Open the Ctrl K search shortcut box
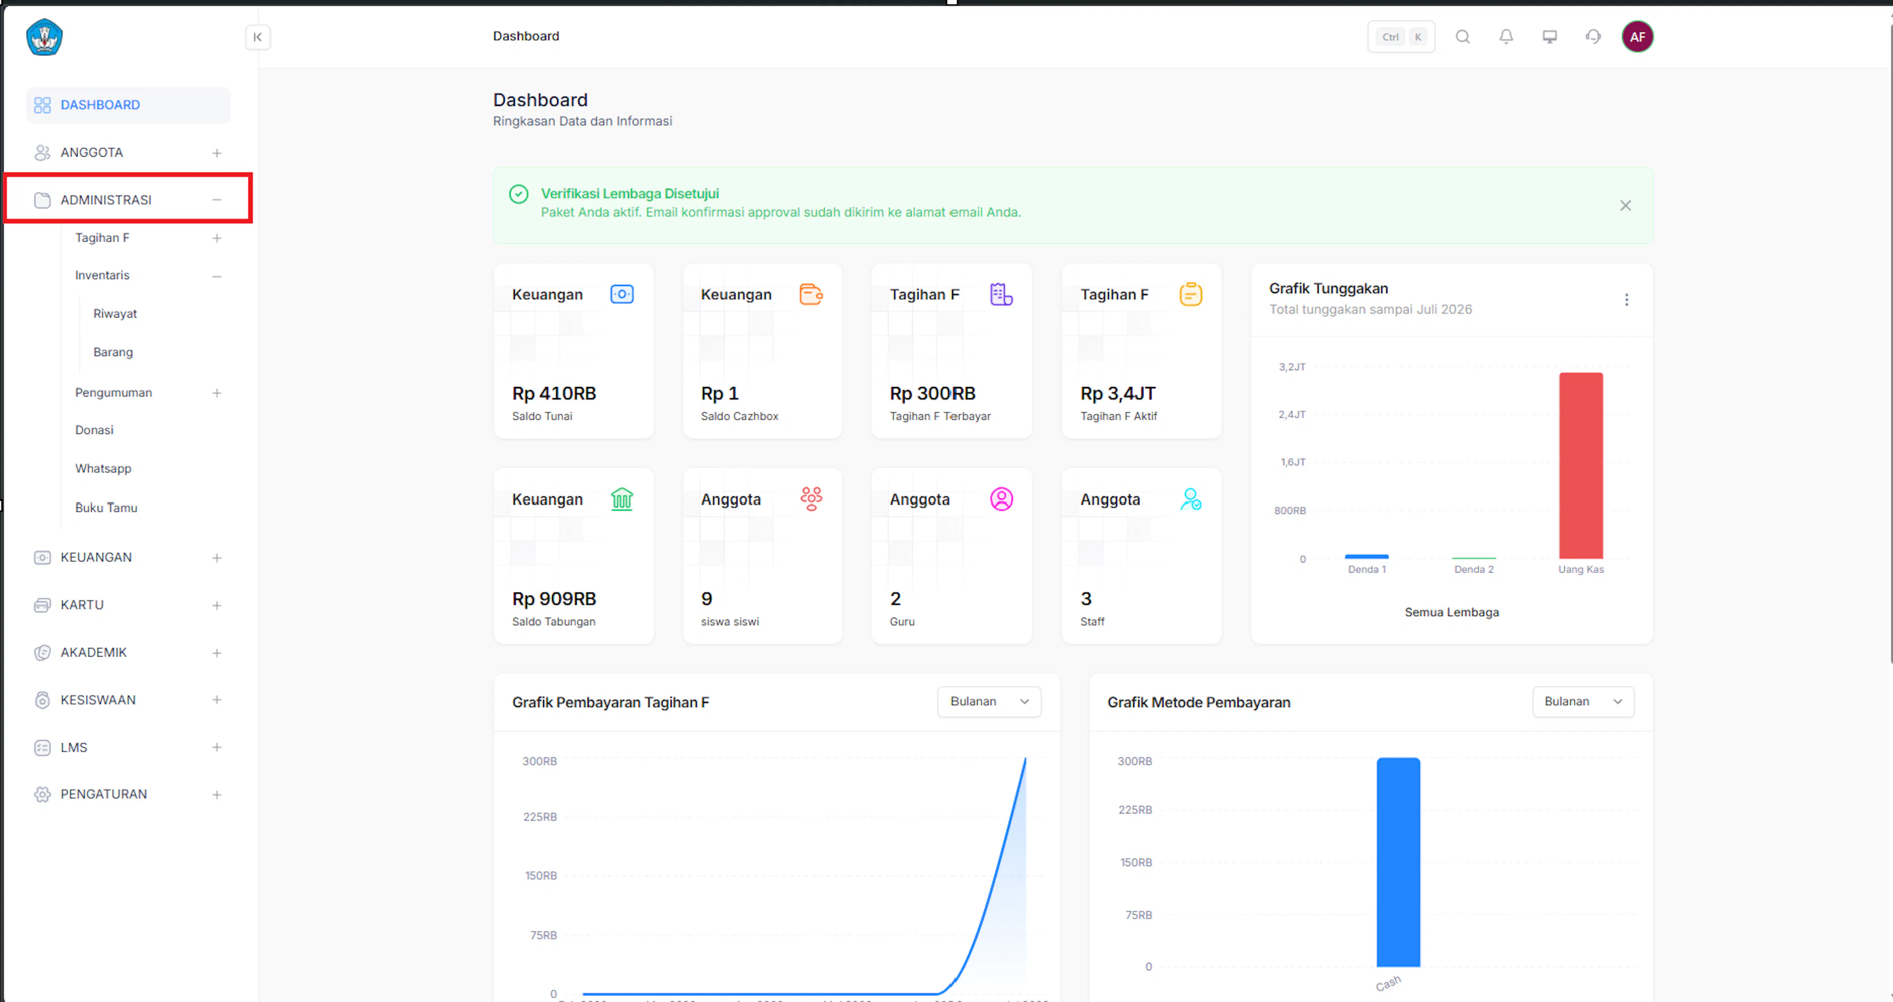The image size is (1893, 1002). tap(1401, 37)
